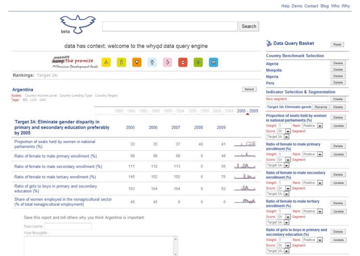Click the Your name input field
This screenshot has height=256, width=360.
(x=68, y=226)
